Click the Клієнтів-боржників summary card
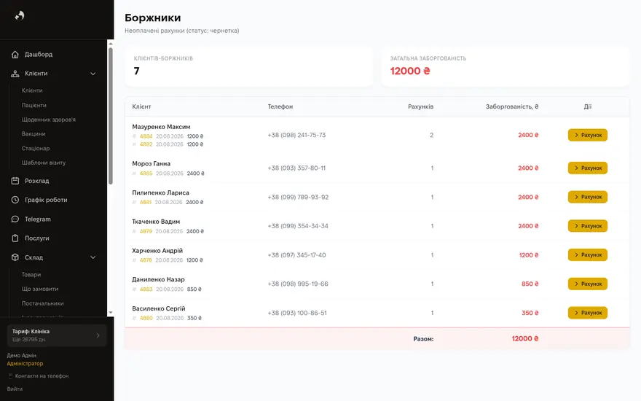Viewport: 641px width, 401px height. tap(249, 66)
